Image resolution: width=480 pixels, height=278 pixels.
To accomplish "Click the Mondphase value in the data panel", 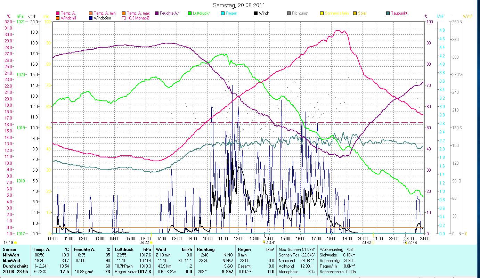I will [x=310, y=272].
